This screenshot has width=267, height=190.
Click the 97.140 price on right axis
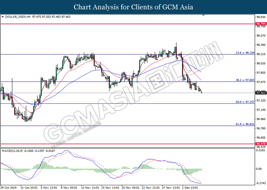click(x=261, y=109)
